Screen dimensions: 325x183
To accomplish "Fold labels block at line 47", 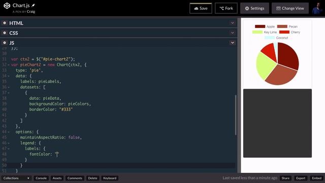I will 9,149.
